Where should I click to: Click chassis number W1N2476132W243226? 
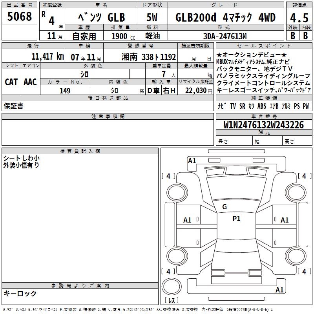(263, 125)
